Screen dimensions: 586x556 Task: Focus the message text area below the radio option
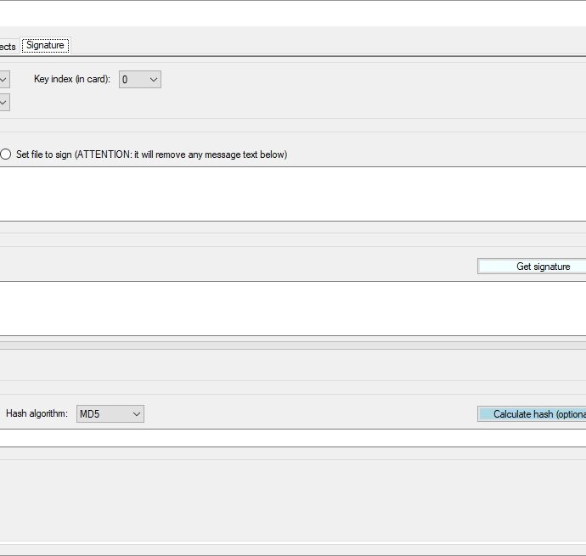click(x=293, y=194)
